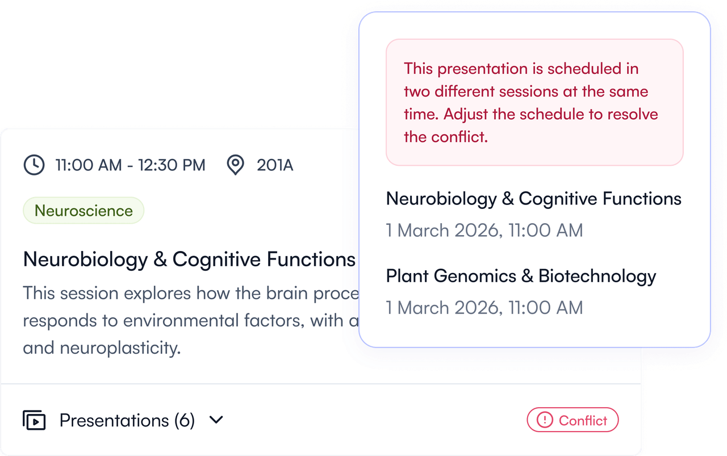Select the green Neuroscience tag
This screenshot has height=456, width=727.
83,211
